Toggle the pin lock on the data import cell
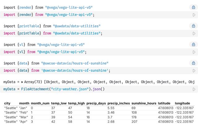The image size is (198, 124). click(193, 63)
